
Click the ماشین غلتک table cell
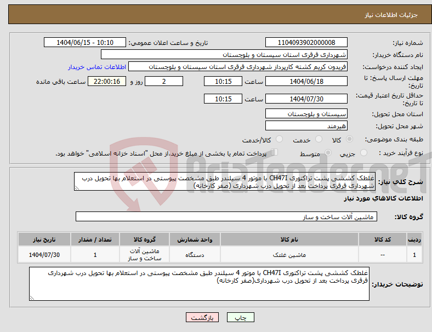tap(289, 255)
